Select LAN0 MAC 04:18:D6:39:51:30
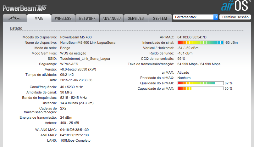Image resolution: width=254 pixels, height=147 pixels. (x=75, y=135)
